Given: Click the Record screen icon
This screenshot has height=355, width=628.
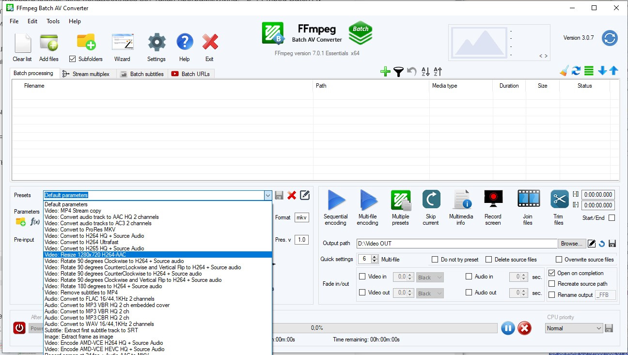Looking at the screenshot, I should [x=493, y=199].
